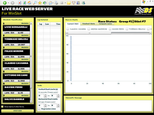Toggle the cut-off checkbox after Tommaso Melioli
Image resolution: width=154 pixels, height=115 pixels.
(148, 29)
